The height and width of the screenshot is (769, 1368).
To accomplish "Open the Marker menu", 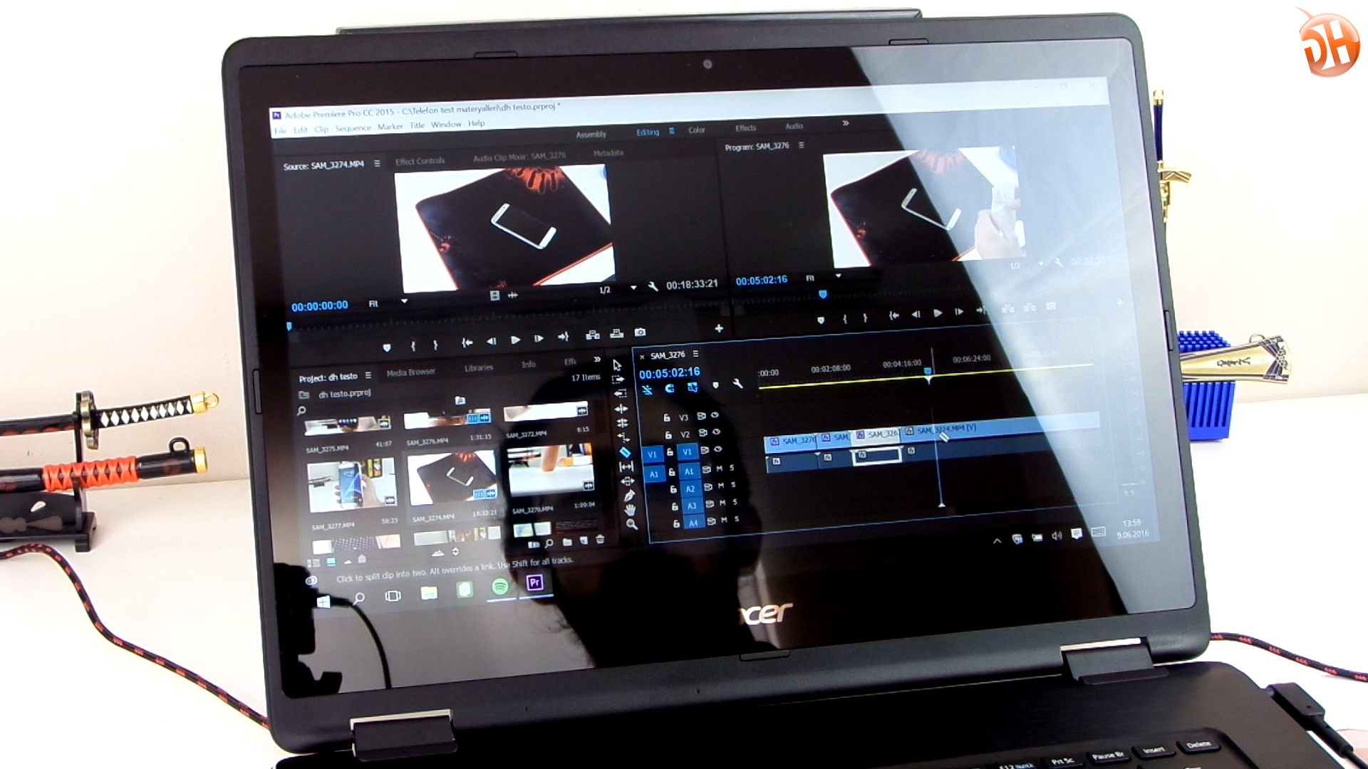I will click(x=390, y=127).
